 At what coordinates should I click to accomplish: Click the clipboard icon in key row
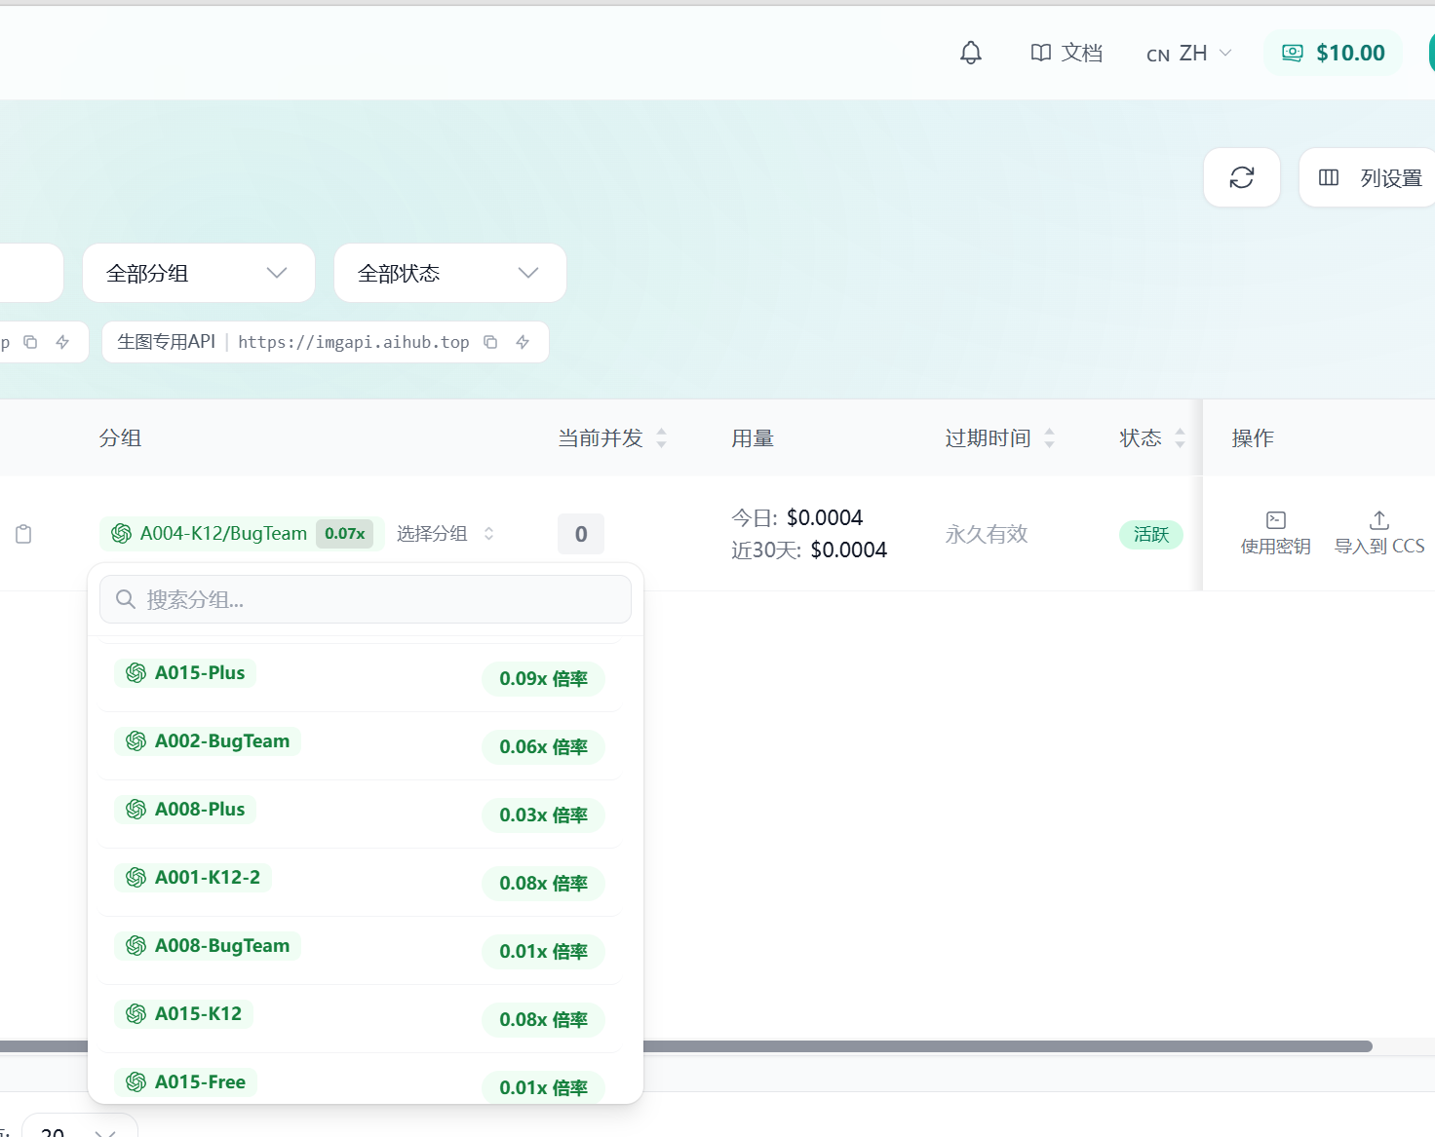(x=23, y=534)
